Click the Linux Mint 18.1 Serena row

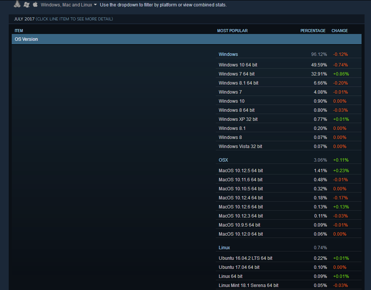pyautogui.click(x=288, y=285)
